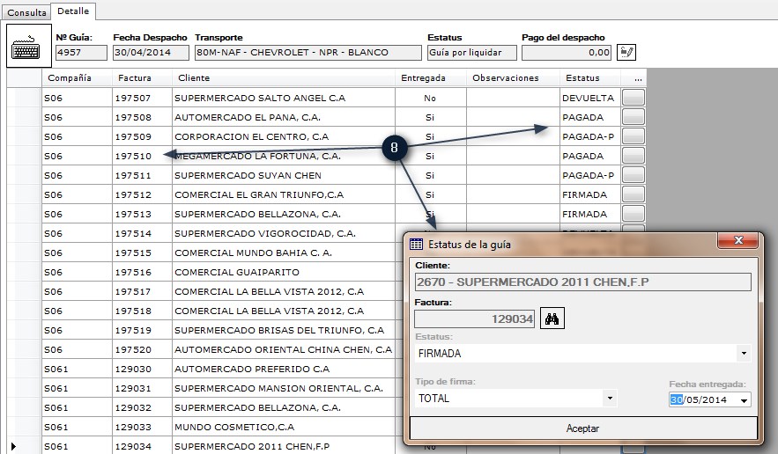Click the row button for invoice 197513

(634, 214)
